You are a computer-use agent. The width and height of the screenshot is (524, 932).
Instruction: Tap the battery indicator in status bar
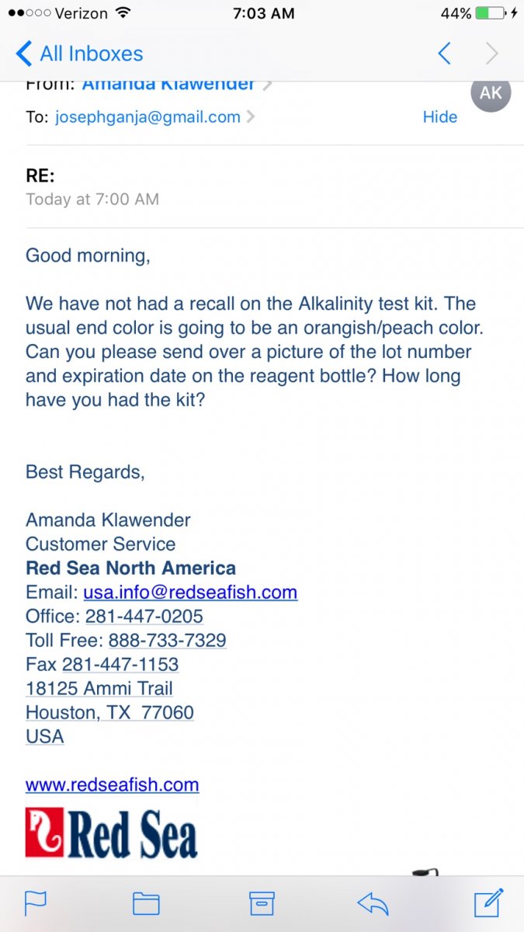(492, 13)
